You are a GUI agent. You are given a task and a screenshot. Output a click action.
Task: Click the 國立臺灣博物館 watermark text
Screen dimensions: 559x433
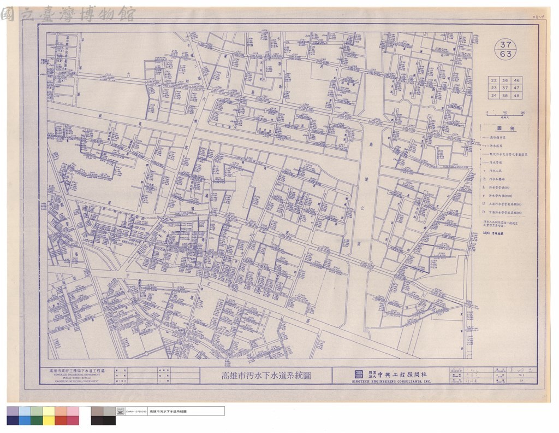68,14
